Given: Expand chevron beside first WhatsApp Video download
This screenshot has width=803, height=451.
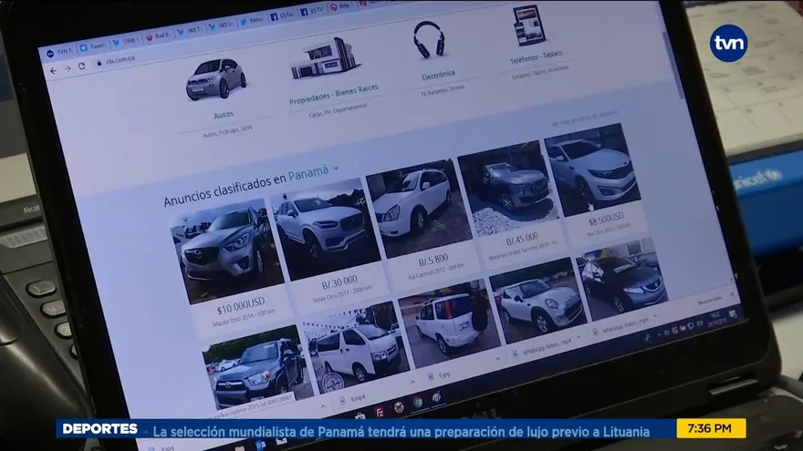Looking at the screenshot, I should [x=579, y=337].
